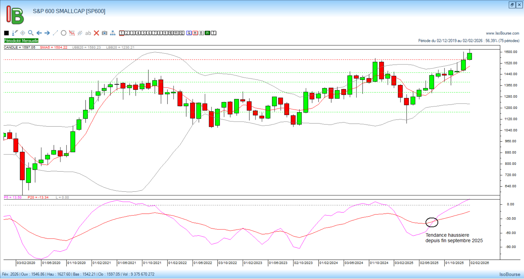Switch to Q periodicity button

click(x=189, y=33)
